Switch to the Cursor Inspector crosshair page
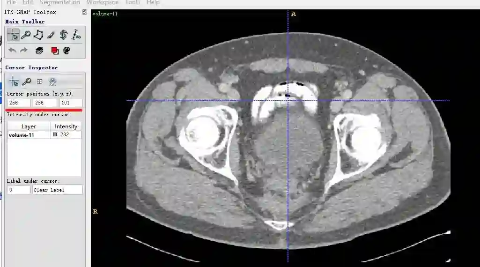The width and height of the screenshot is (480, 267). pos(14,82)
